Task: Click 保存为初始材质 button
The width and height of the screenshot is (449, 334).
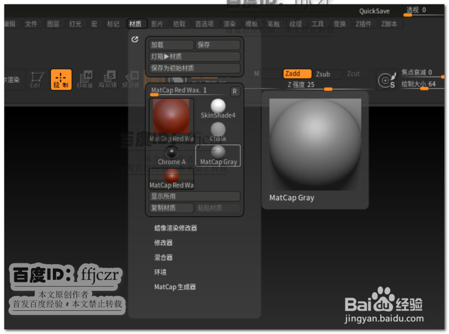Action: point(194,68)
